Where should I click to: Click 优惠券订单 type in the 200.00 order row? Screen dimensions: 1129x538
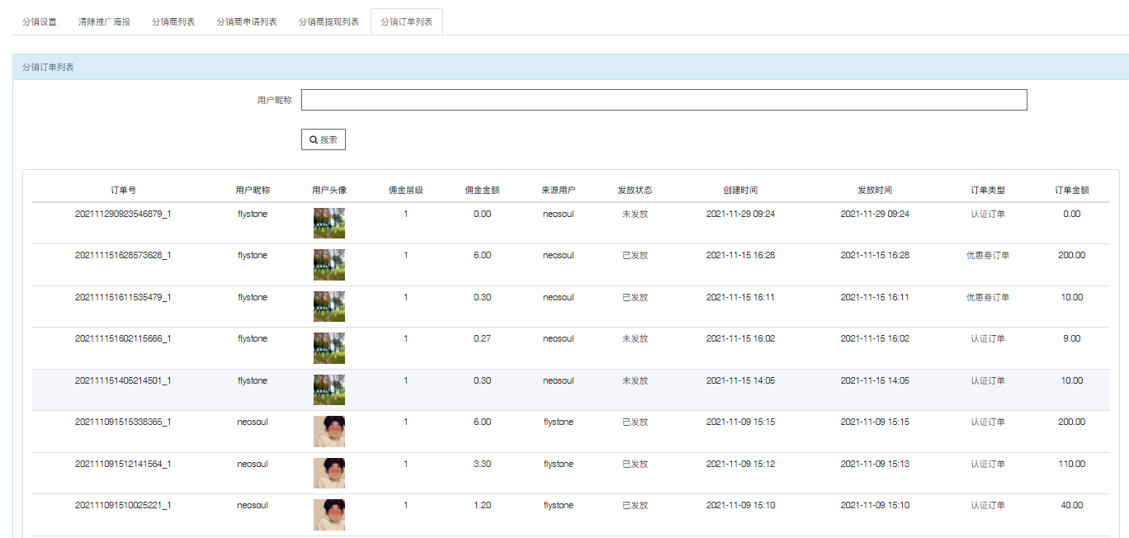coord(988,255)
